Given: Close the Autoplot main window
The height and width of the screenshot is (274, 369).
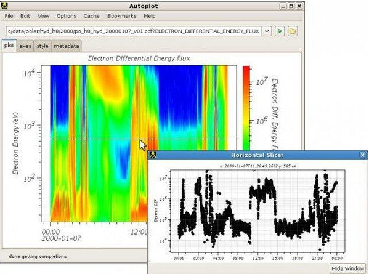Looking at the screenshot, I should tap(299, 6).
